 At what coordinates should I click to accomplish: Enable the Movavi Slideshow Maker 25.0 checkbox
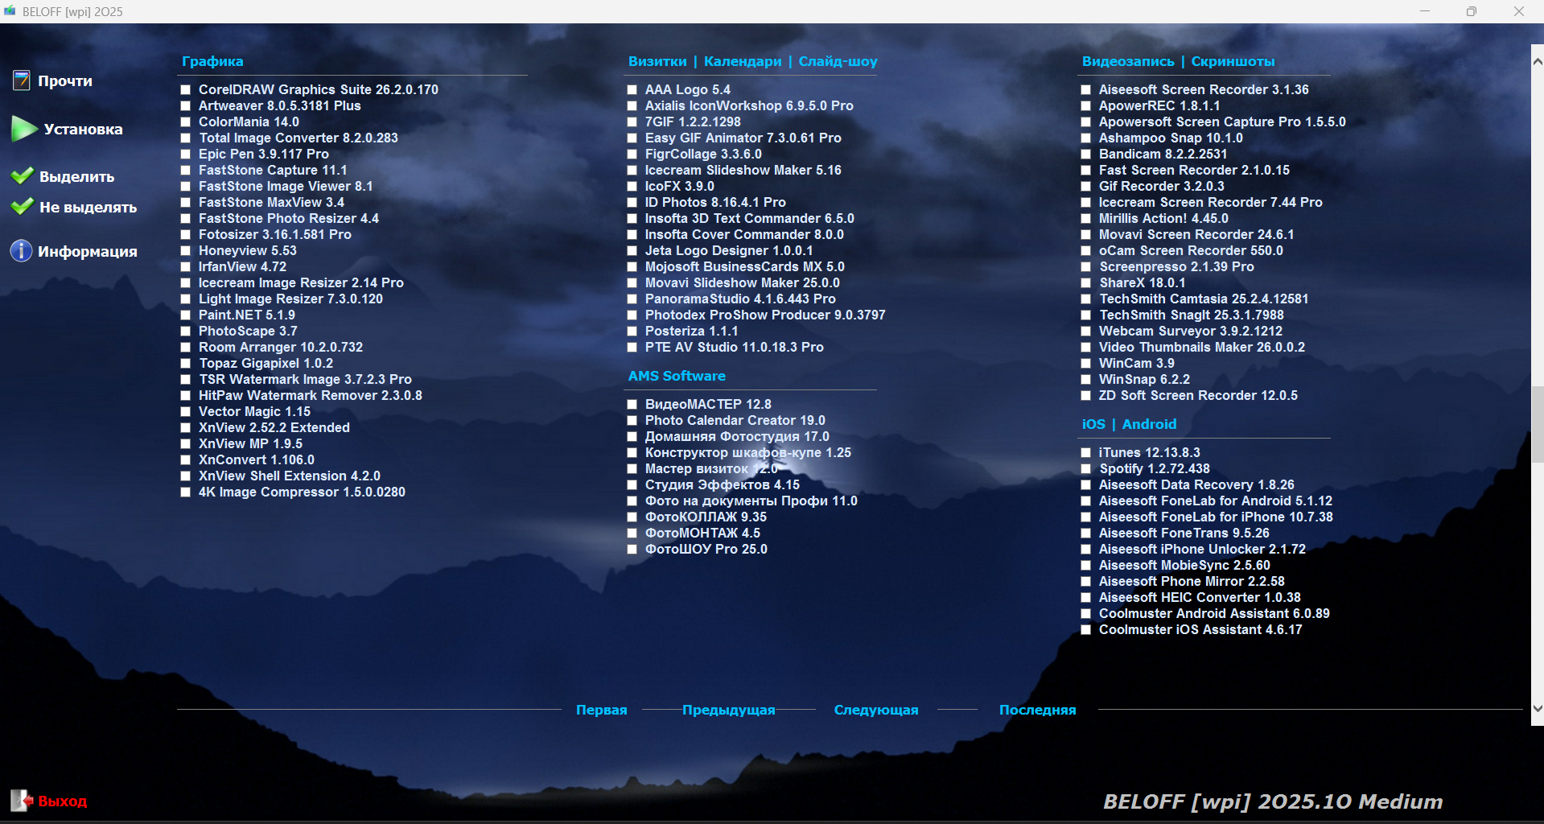pyautogui.click(x=632, y=283)
